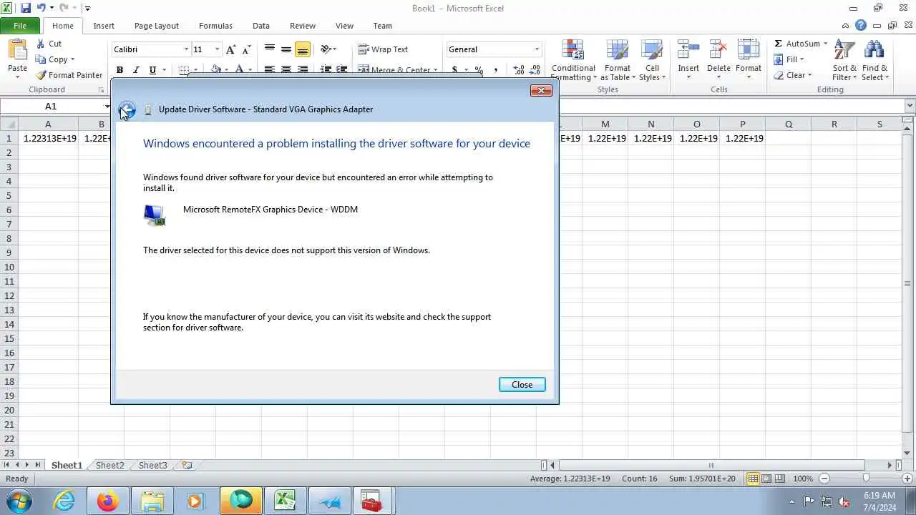Image resolution: width=916 pixels, height=515 pixels.
Task: Select the Sheet3 worksheet tab
Action: (x=153, y=465)
